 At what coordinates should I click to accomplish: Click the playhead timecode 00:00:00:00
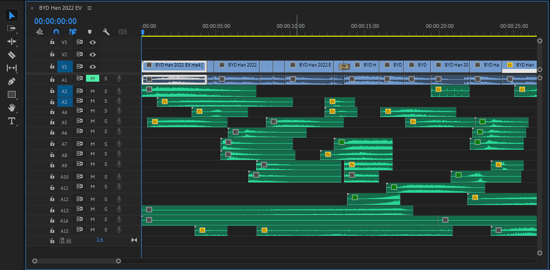(x=55, y=21)
